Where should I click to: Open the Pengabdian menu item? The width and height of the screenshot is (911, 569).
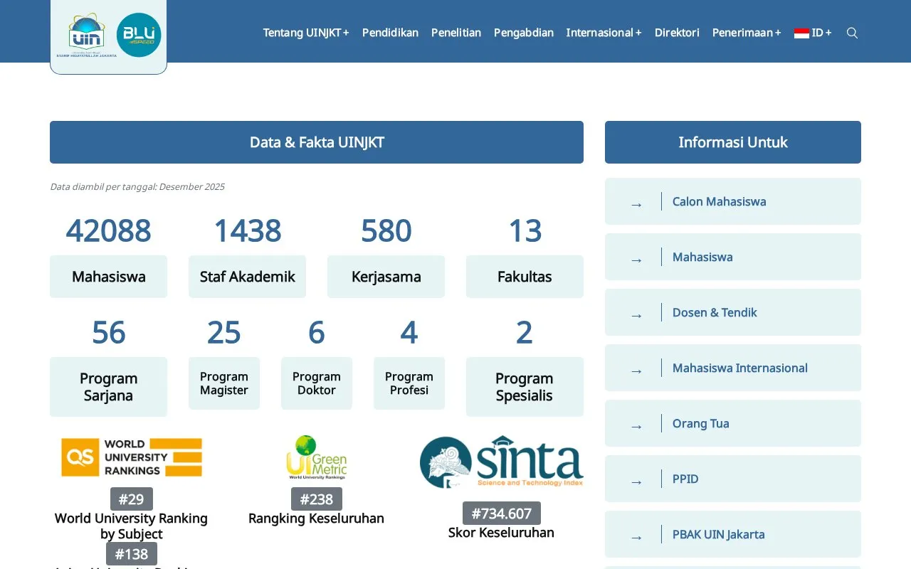tap(524, 33)
